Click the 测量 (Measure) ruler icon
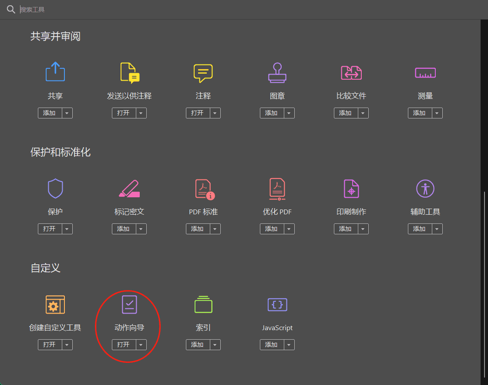The height and width of the screenshot is (385, 488). click(425, 73)
